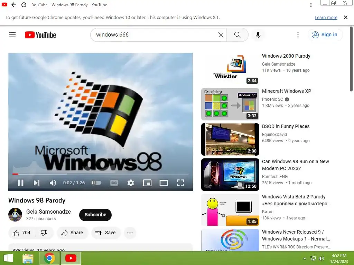Dismiss the Chrome update notification bar
Viewport: 354px width, 265px height.
(x=345, y=17)
